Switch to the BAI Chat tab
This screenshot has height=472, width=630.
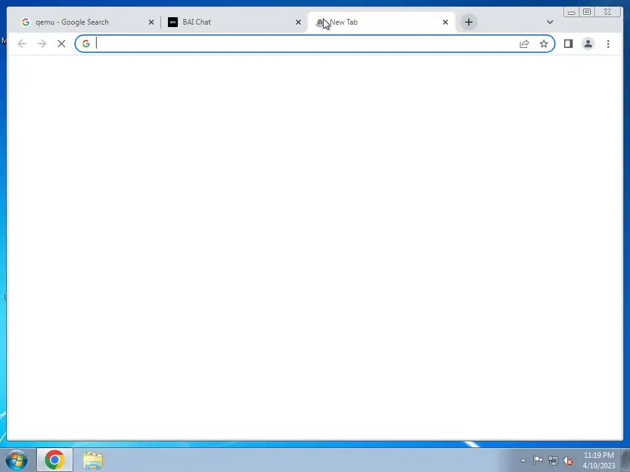point(233,22)
